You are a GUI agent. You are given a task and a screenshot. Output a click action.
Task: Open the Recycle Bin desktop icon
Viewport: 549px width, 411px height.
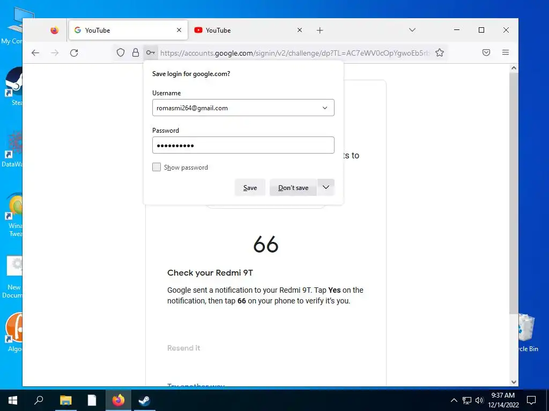[528, 332]
